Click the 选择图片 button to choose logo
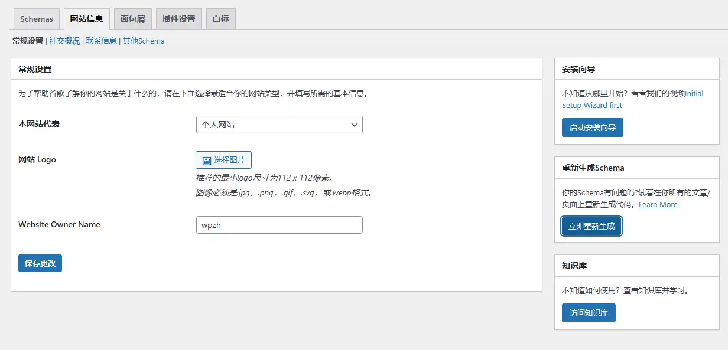Screen dimensions: 728x350 tap(223, 160)
